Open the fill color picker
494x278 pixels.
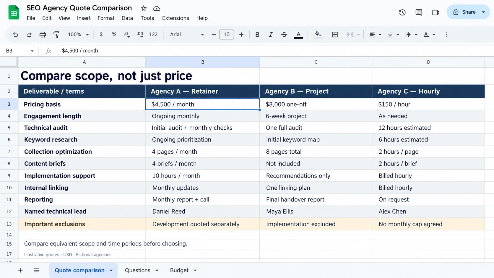(x=318, y=35)
